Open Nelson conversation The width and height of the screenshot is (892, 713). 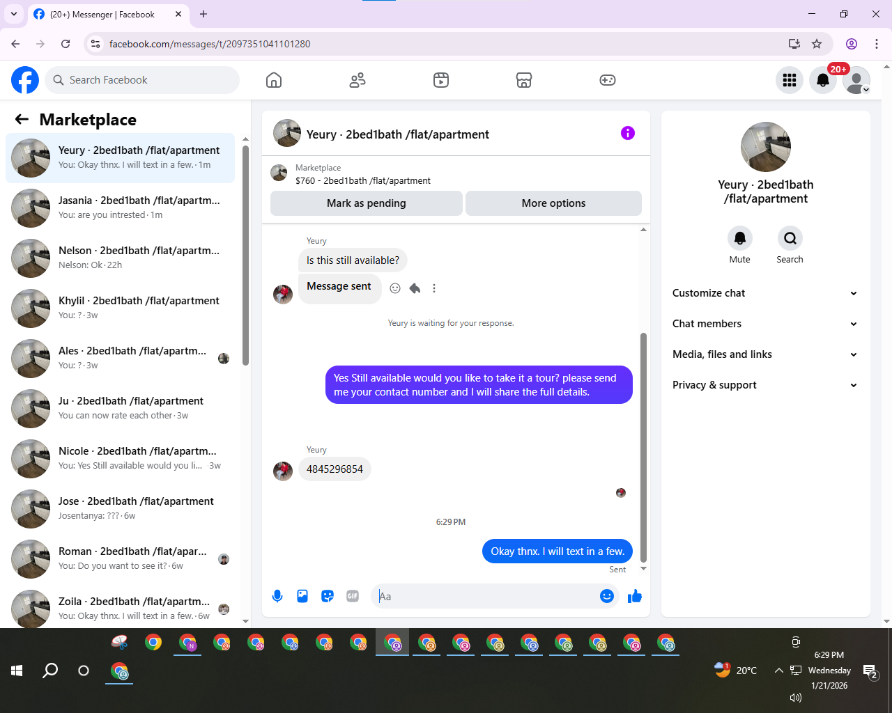[x=120, y=258]
